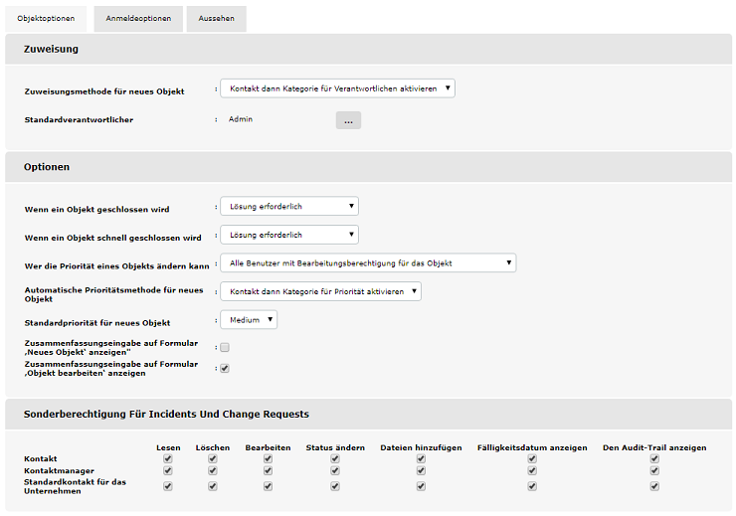This screenshot has height=516, width=736.
Task: Click the 'Löschen' column header
Action: [x=213, y=447]
